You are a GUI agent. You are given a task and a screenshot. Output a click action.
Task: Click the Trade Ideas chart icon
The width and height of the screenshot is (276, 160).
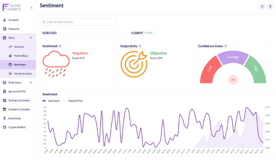(4, 83)
